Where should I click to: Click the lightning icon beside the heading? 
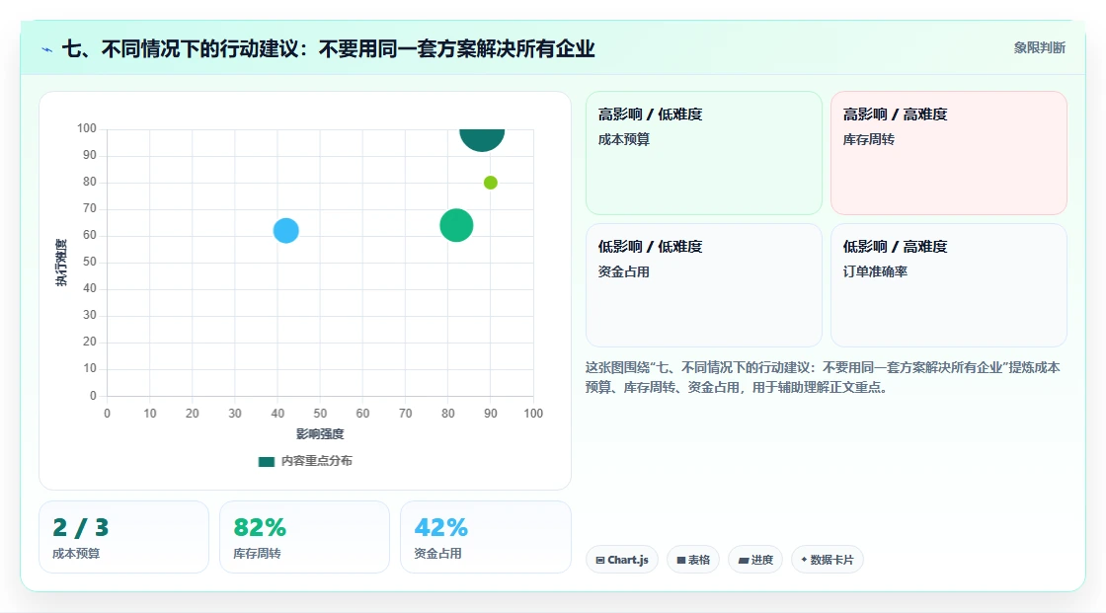(46, 49)
